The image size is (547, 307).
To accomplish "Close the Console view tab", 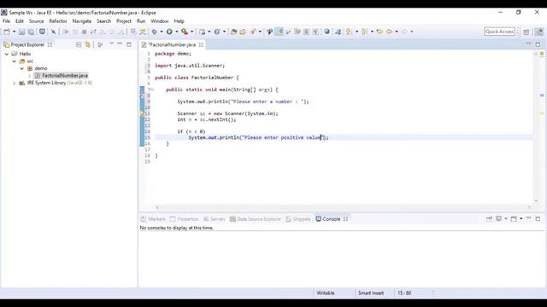I will [345, 219].
